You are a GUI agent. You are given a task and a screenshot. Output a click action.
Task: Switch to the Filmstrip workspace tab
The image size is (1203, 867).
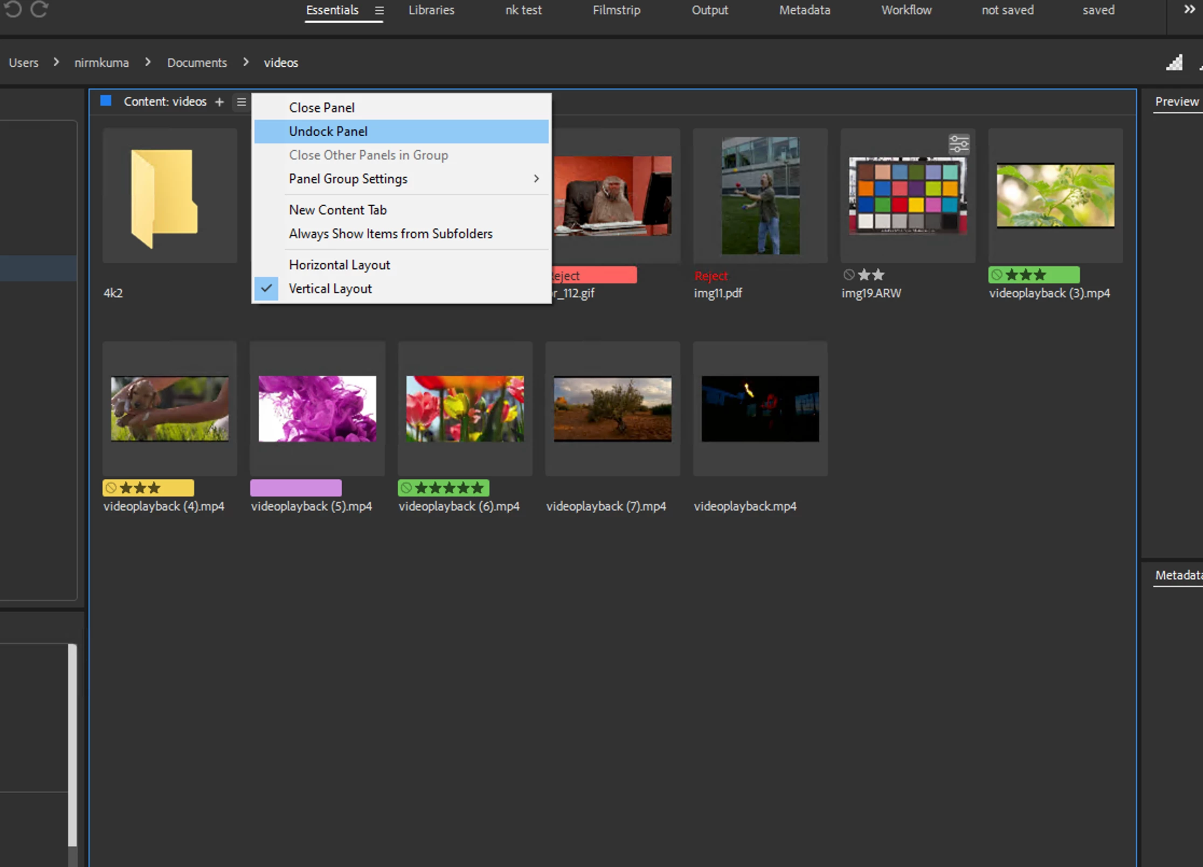[616, 10]
